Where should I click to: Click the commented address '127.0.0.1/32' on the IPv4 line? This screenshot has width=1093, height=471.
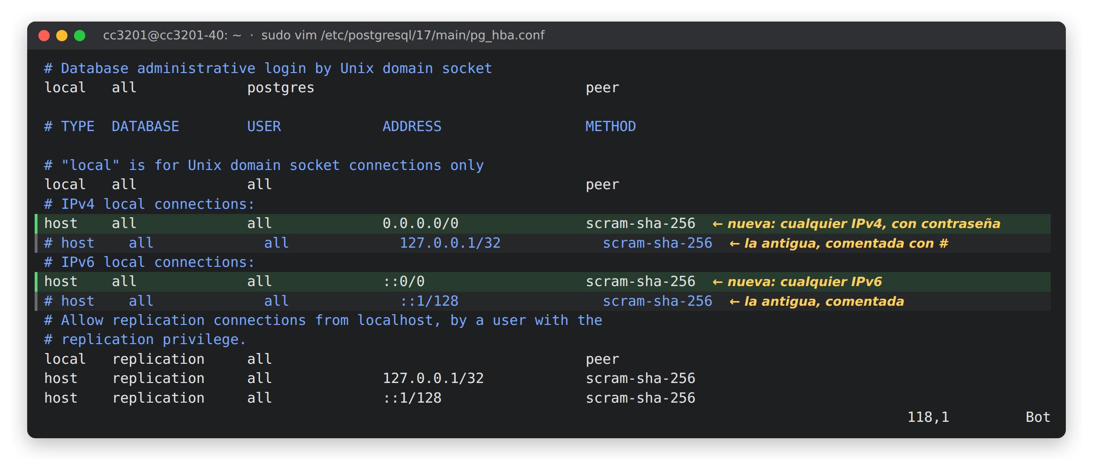coord(450,243)
